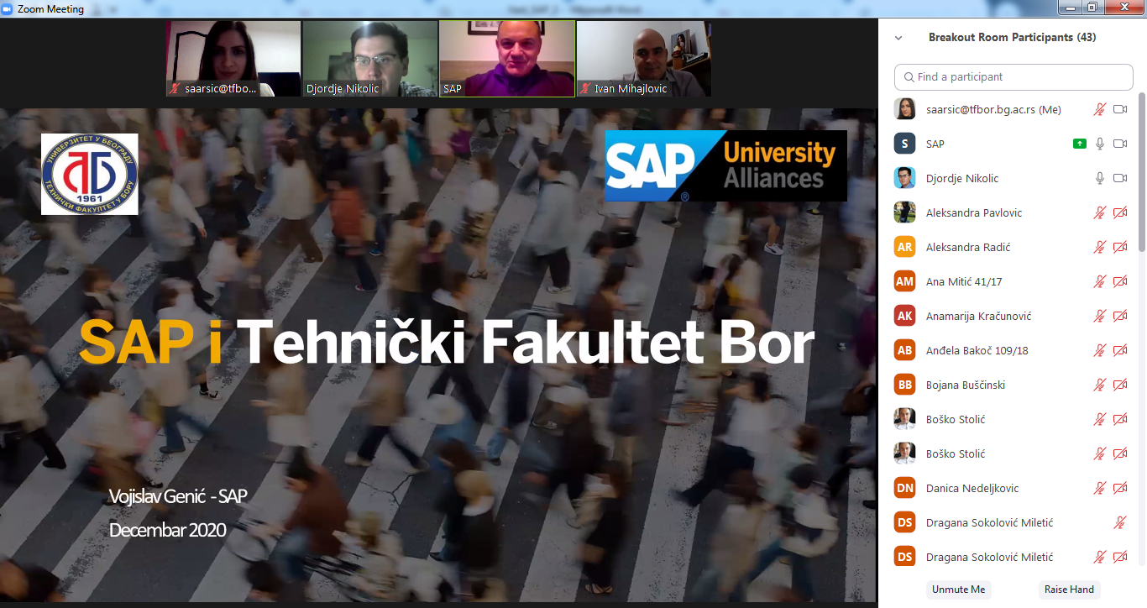Click participant name Ana Mitić 41/17
Viewport: 1147px width, 608px height.
pos(964,281)
